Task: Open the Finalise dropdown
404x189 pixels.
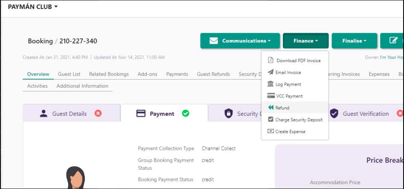Action: click(354, 40)
